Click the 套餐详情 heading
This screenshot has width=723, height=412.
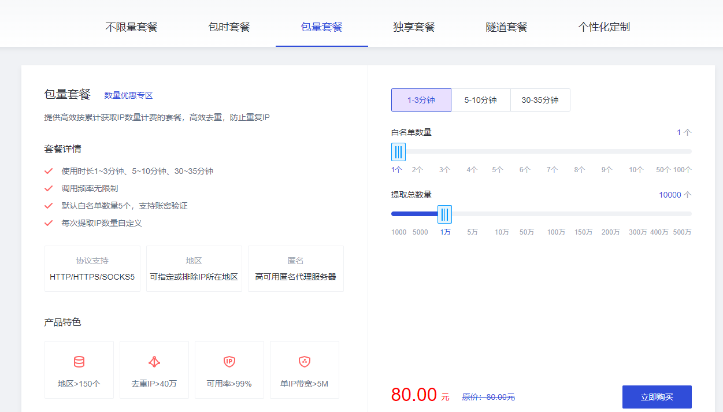tap(63, 149)
